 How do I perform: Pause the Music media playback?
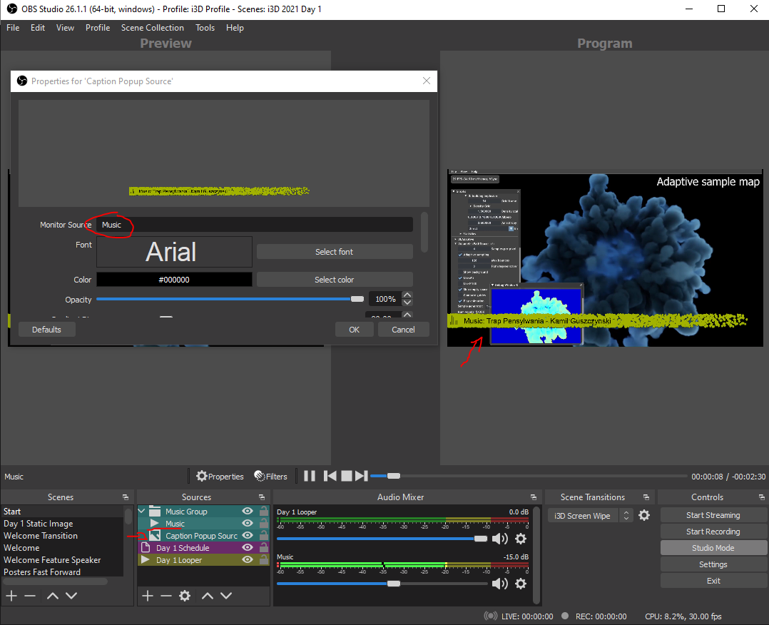click(310, 476)
